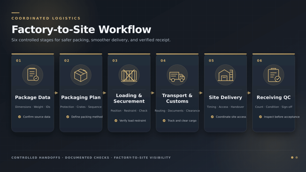Image resolution: width=306 pixels, height=172 pixels.
Task: Click check icon beside Confirm source data
Action: click(x=19, y=117)
